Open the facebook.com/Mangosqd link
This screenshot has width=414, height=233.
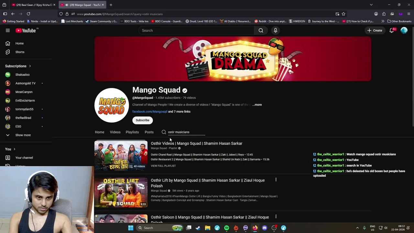click(x=150, y=112)
